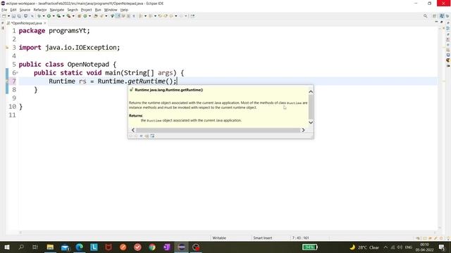Click the warning marker on line 7
The width and height of the screenshot is (451, 253).
tap(7, 82)
